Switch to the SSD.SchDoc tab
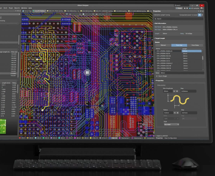 [x=86, y=11]
